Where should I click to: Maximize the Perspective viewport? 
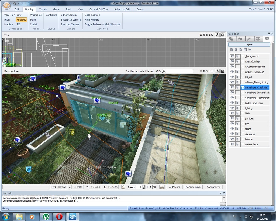point(223,71)
